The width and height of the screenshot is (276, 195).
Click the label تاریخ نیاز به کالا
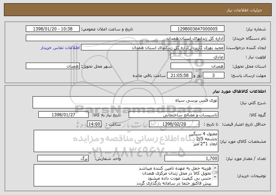click(x=106, y=115)
